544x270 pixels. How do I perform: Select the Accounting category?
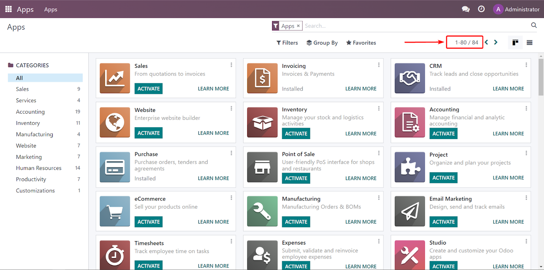45,112
